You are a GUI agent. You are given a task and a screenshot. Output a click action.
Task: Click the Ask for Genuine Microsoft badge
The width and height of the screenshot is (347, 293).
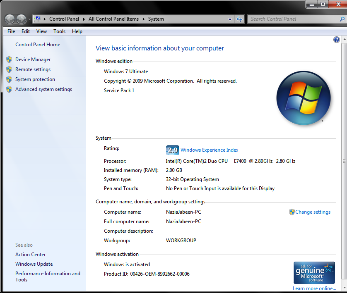[x=314, y=273]
